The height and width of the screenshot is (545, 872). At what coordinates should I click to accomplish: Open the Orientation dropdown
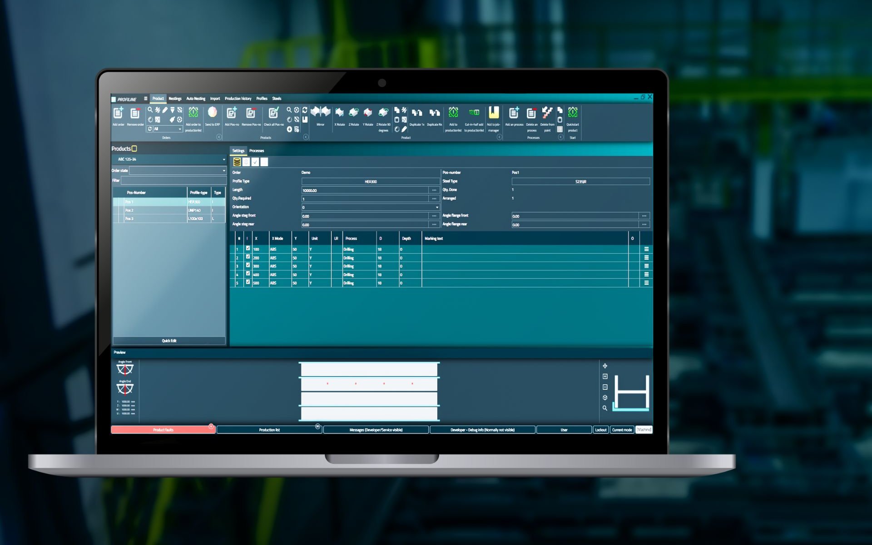click(x=437, y=207)
